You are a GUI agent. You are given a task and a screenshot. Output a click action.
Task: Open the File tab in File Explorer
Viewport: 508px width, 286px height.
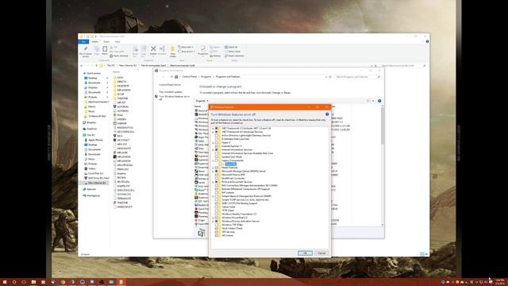tap(83, 41)
